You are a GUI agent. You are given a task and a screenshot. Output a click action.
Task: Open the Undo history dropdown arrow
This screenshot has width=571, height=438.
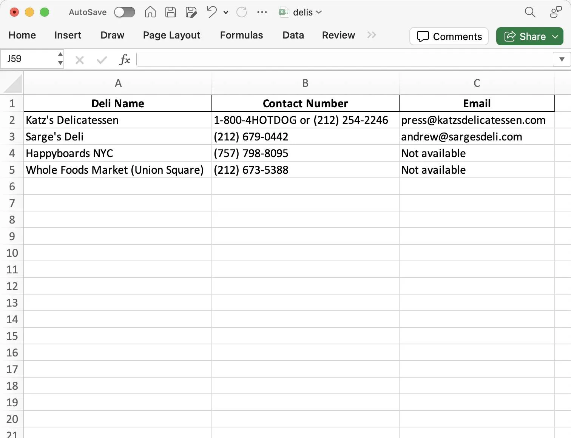pyautogui.click(x=226, y=12)
